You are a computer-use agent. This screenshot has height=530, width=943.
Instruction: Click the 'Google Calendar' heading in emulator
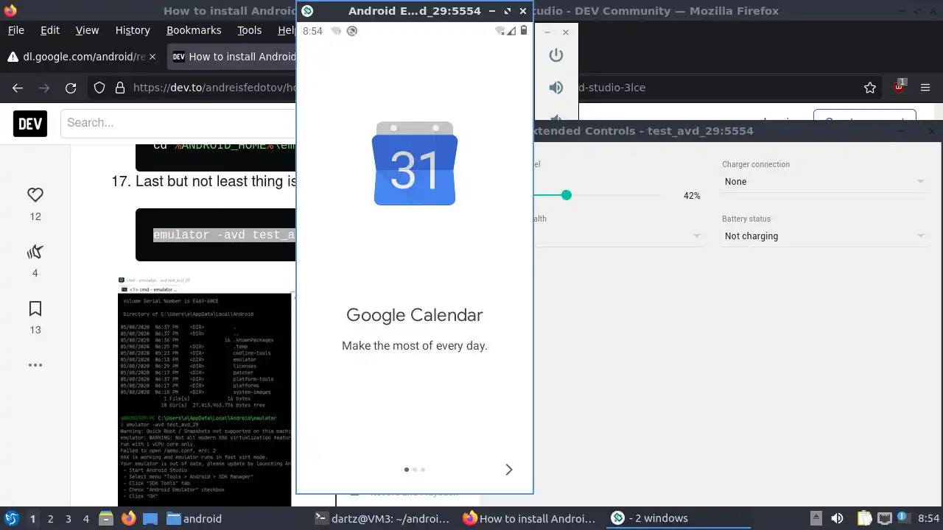tap(415, 315)
